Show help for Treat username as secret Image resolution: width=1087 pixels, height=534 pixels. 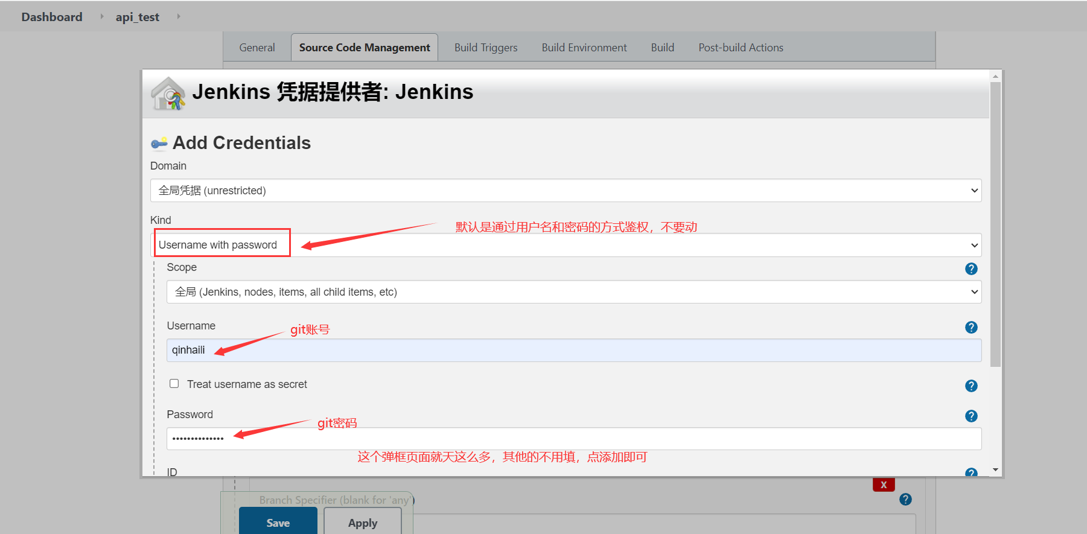point(971,386)
